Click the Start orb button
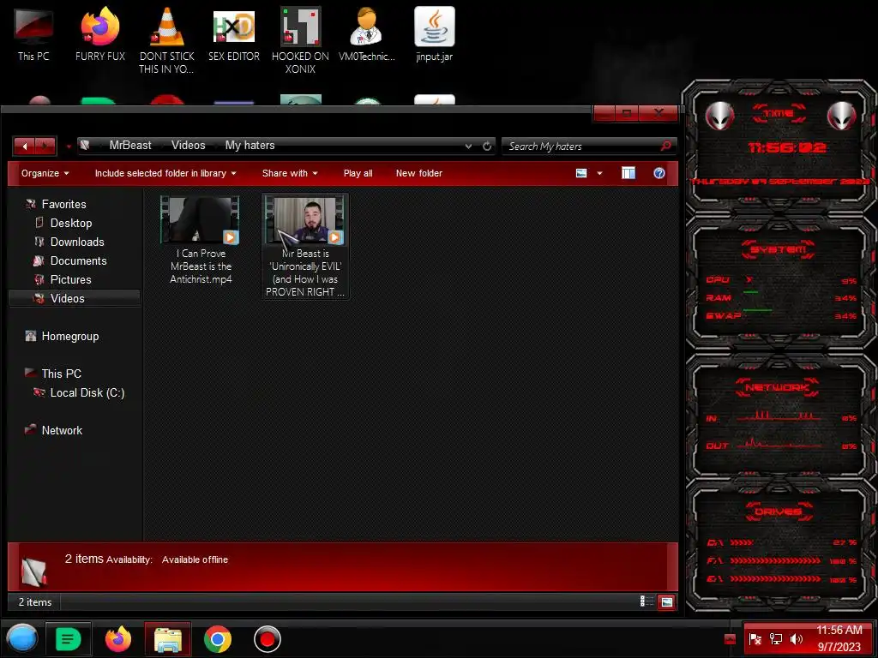This screenshot has height=658, width=878. click(21, 638)
